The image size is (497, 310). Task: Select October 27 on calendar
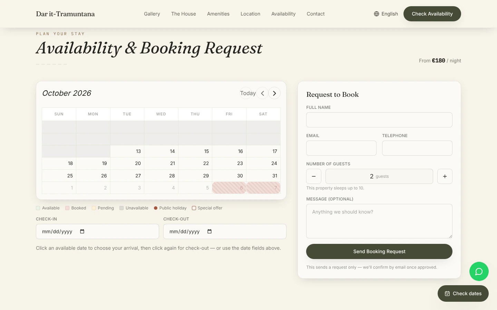click(127, 176)
